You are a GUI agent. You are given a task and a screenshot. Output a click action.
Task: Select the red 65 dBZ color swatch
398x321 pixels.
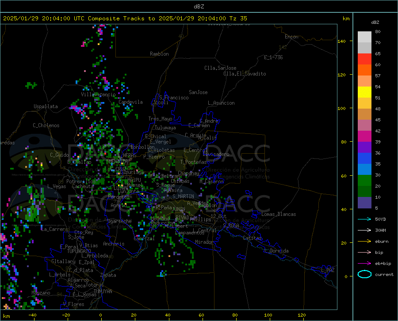click(x=364, y=59)
